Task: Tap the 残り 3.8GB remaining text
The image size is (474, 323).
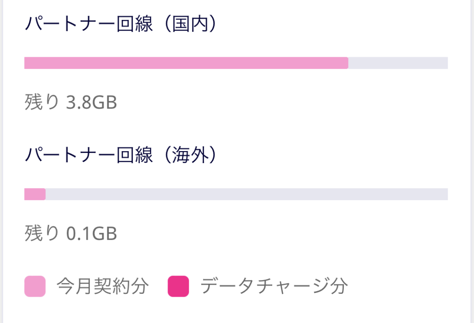Action: [x=71, y=102]
